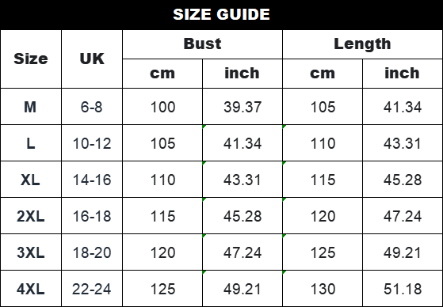
Task: Select the 2XL size row label
Action: [x=31, y=216]
